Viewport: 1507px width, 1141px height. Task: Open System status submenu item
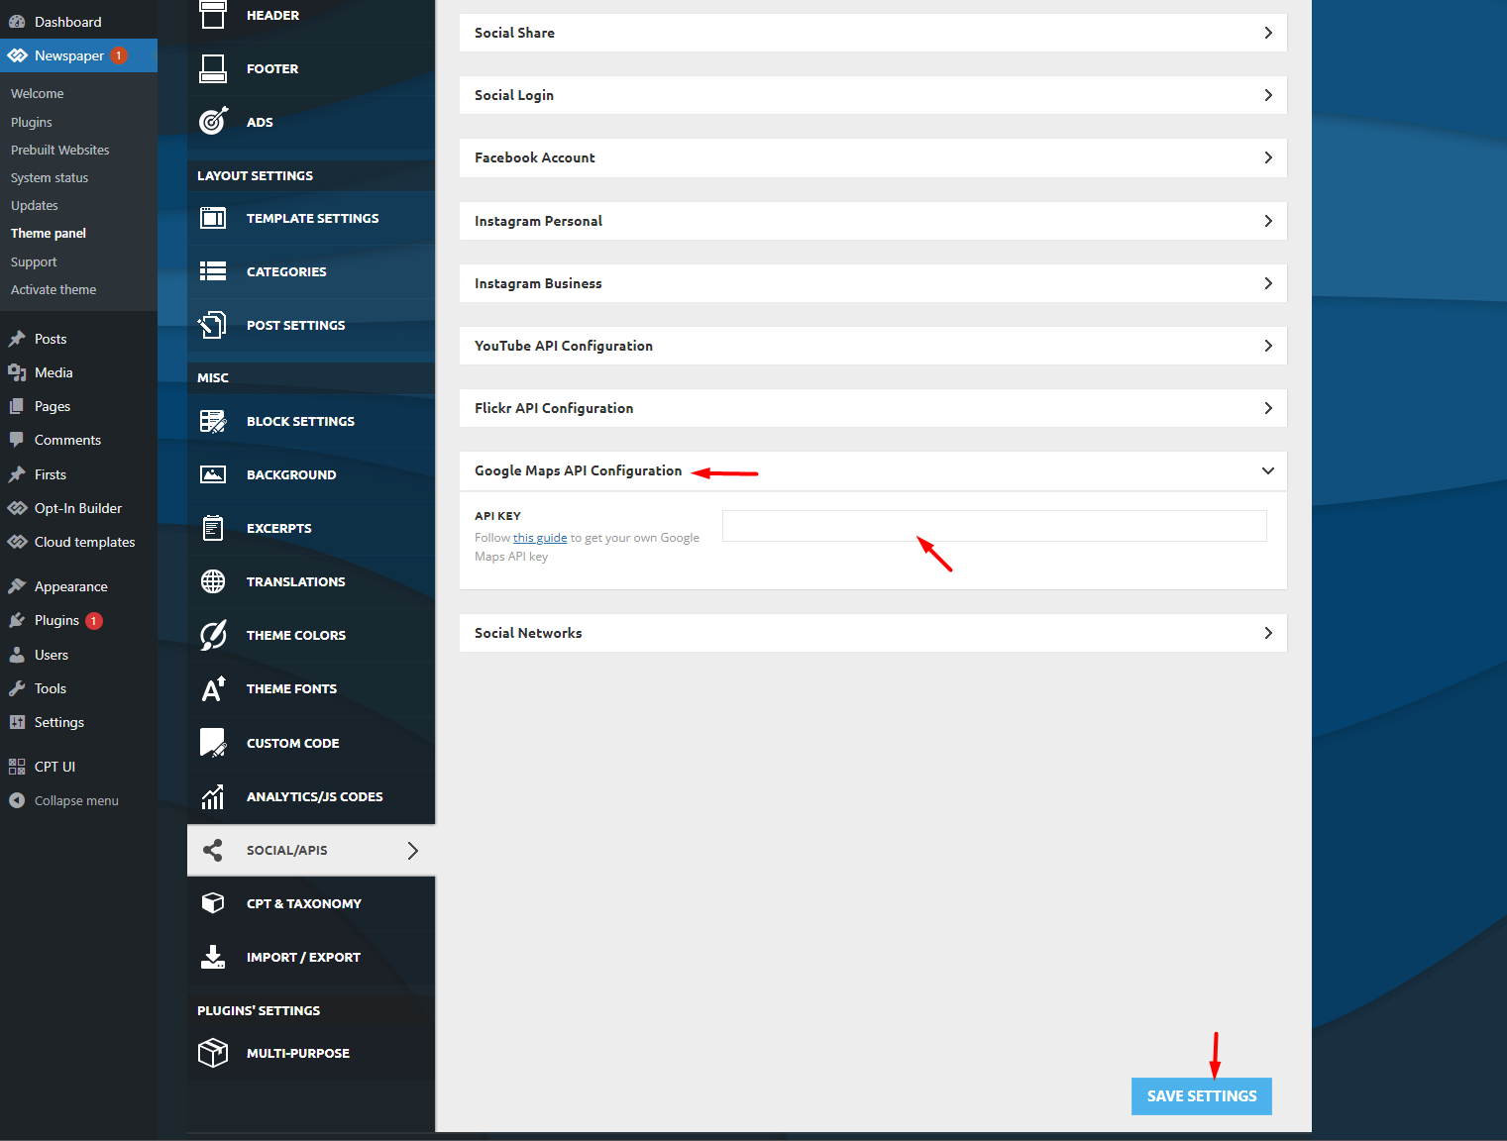pyautogui.click(x=50, y=177)
